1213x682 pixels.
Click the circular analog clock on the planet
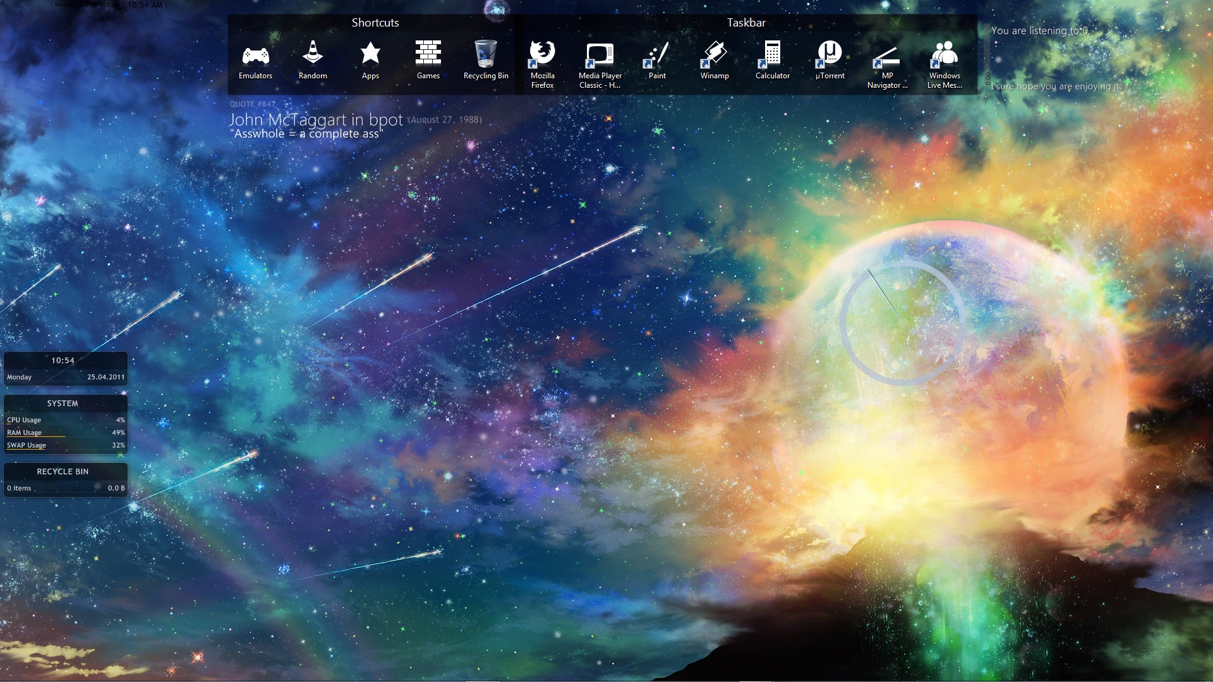[902, 321]
